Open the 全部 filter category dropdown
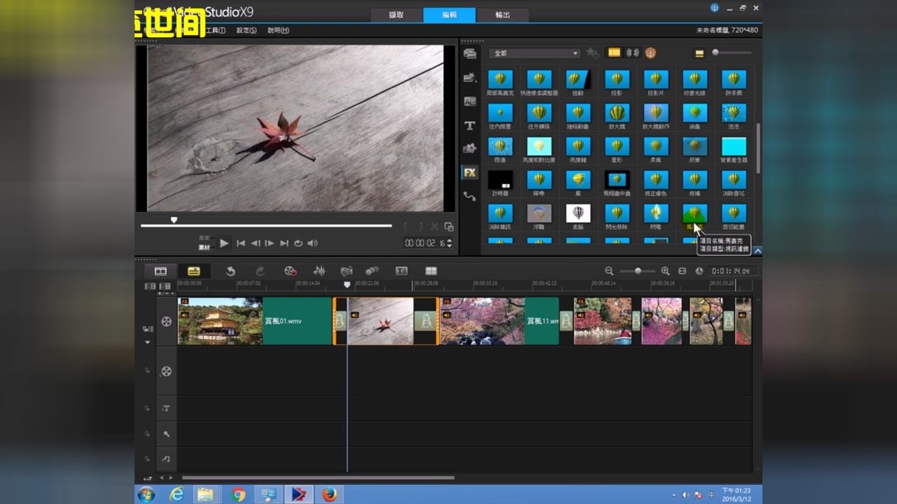This screenshot has width=897, height=504. (x=535, y=53)
